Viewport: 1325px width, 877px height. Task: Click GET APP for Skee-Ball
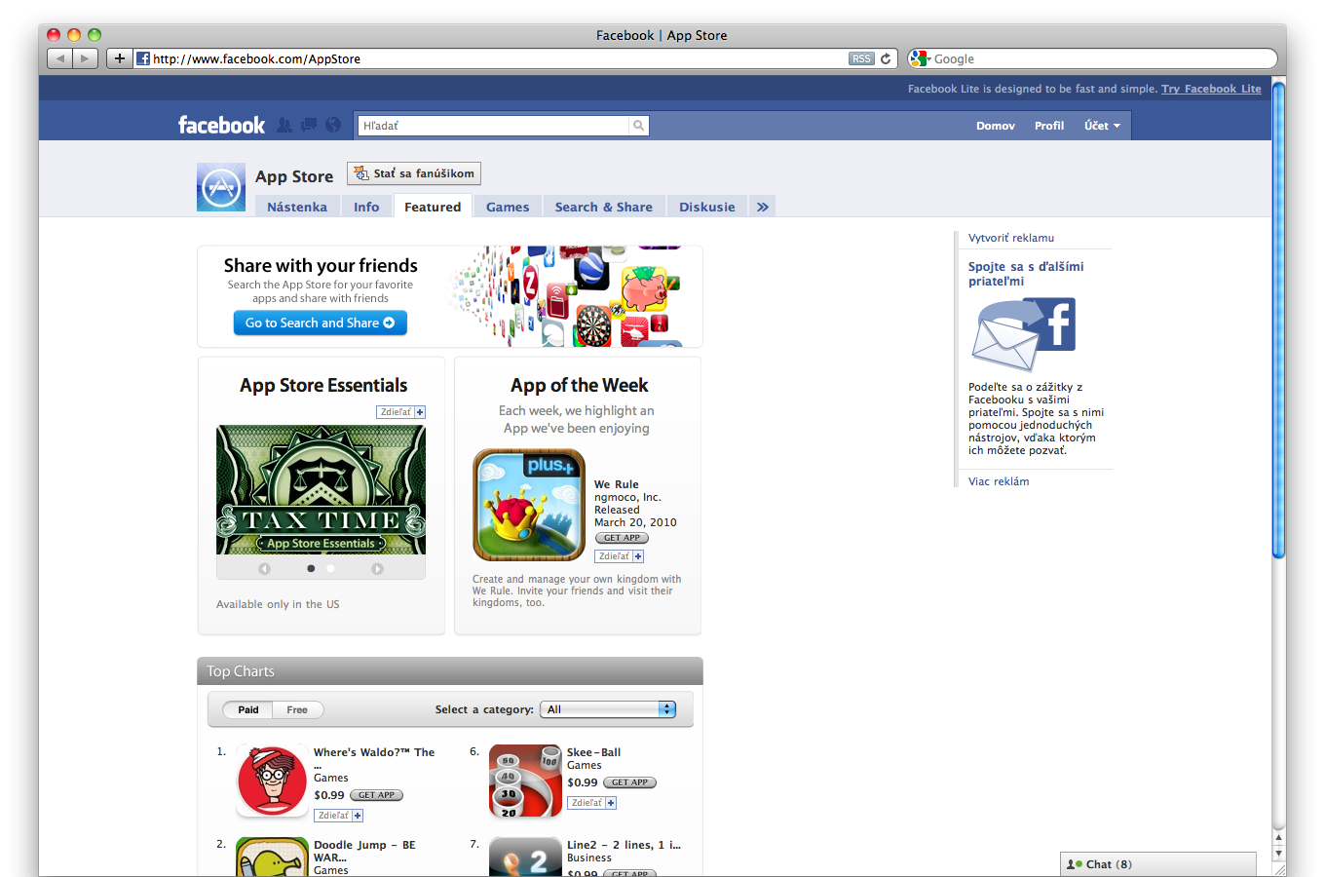[629, 782]
